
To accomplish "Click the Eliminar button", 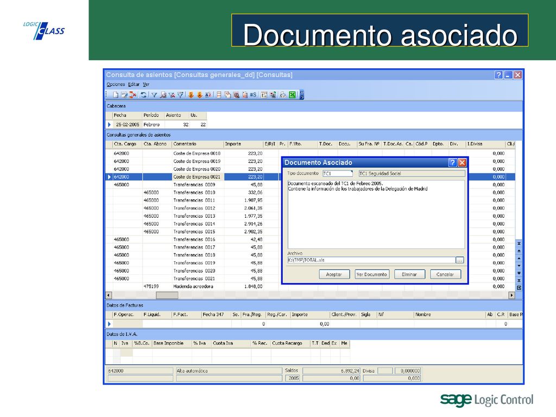I will tap(409, 274).
